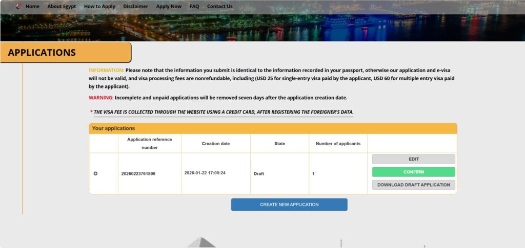Click application reference number 20260223761896
This screenshot has height=248, width=525.
138,174
